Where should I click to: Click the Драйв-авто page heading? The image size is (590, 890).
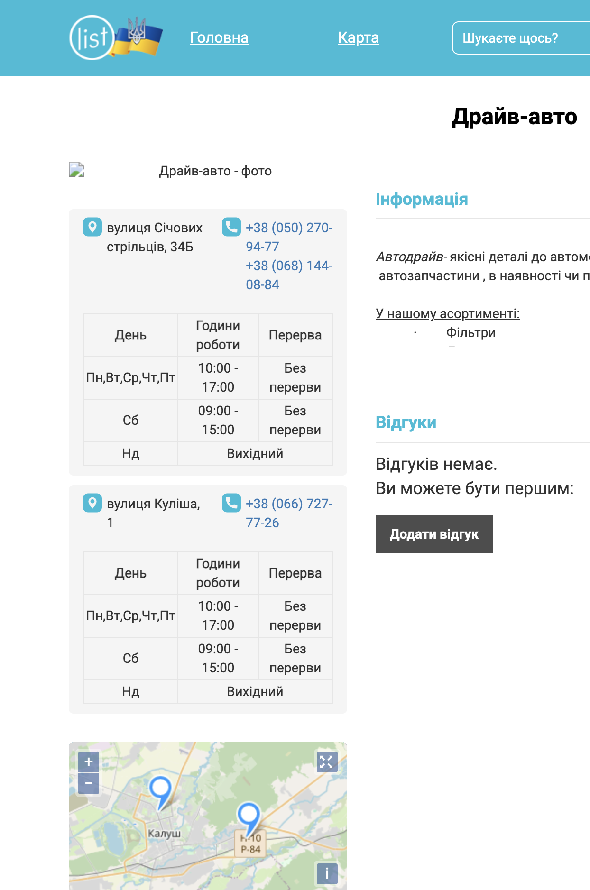click(x=514, y=117)
